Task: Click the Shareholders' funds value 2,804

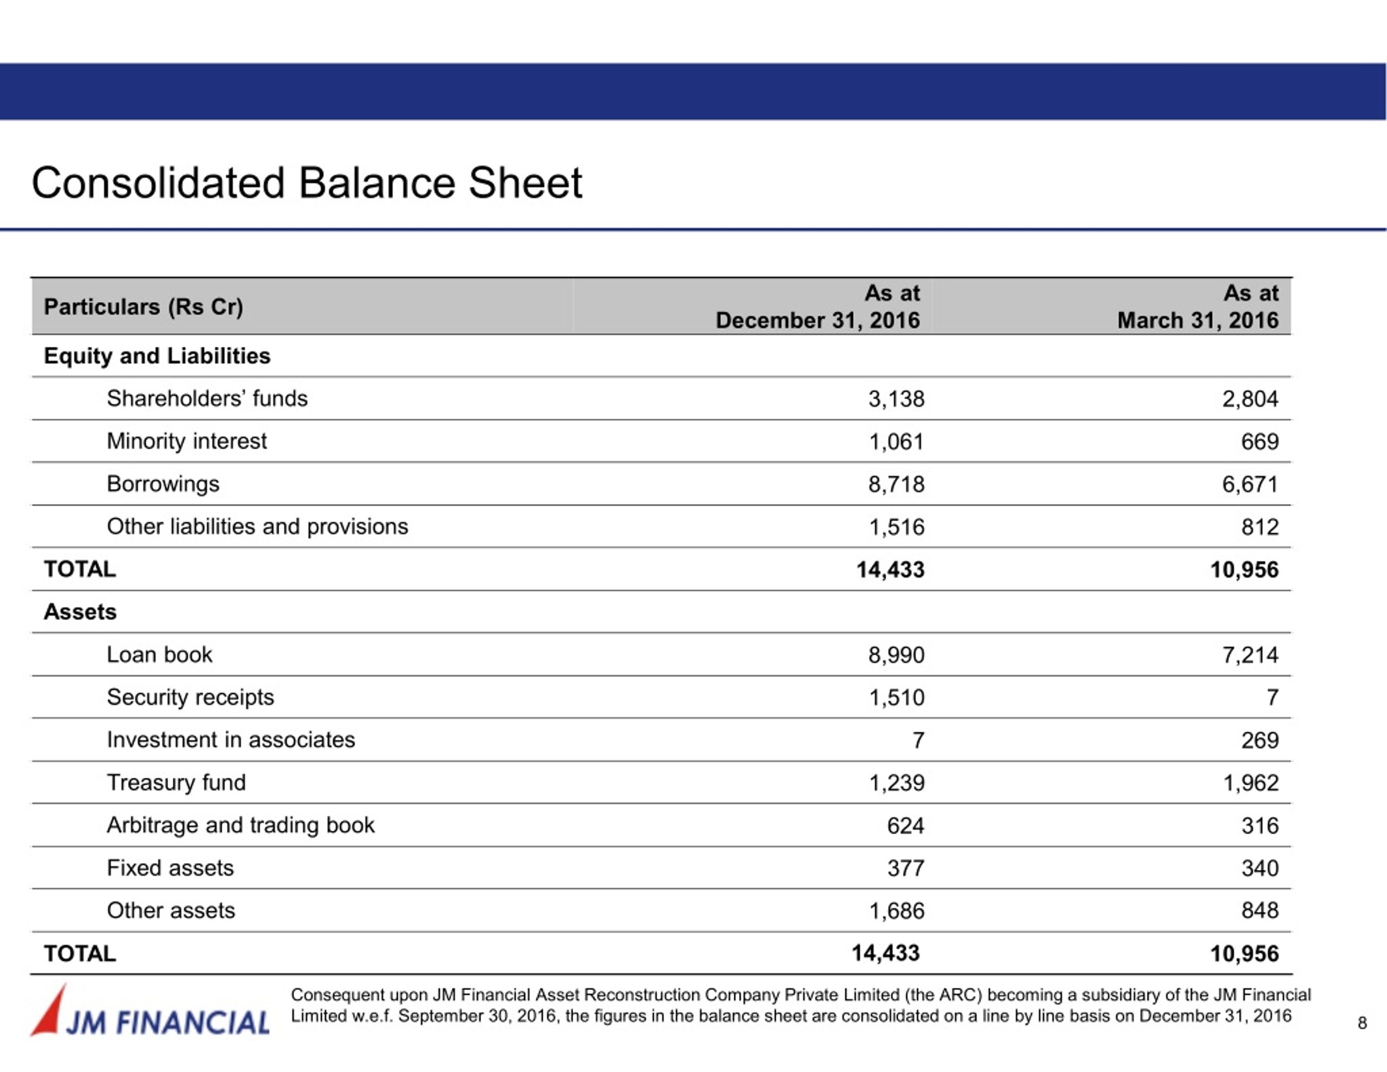Action: point(1250,399)
